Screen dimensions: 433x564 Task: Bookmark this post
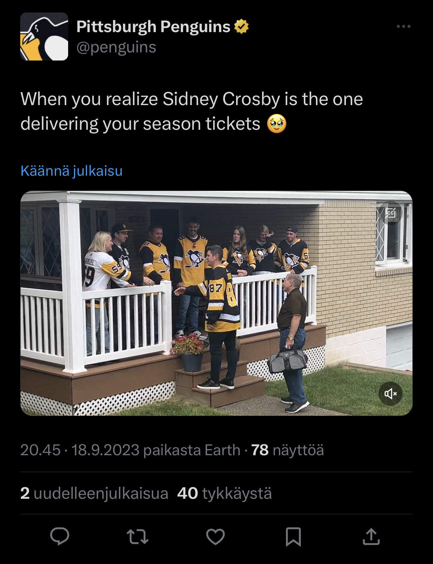(x=293, y=537)
